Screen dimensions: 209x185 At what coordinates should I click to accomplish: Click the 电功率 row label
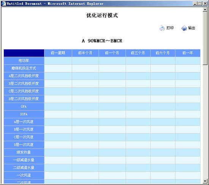pos(24,61)
